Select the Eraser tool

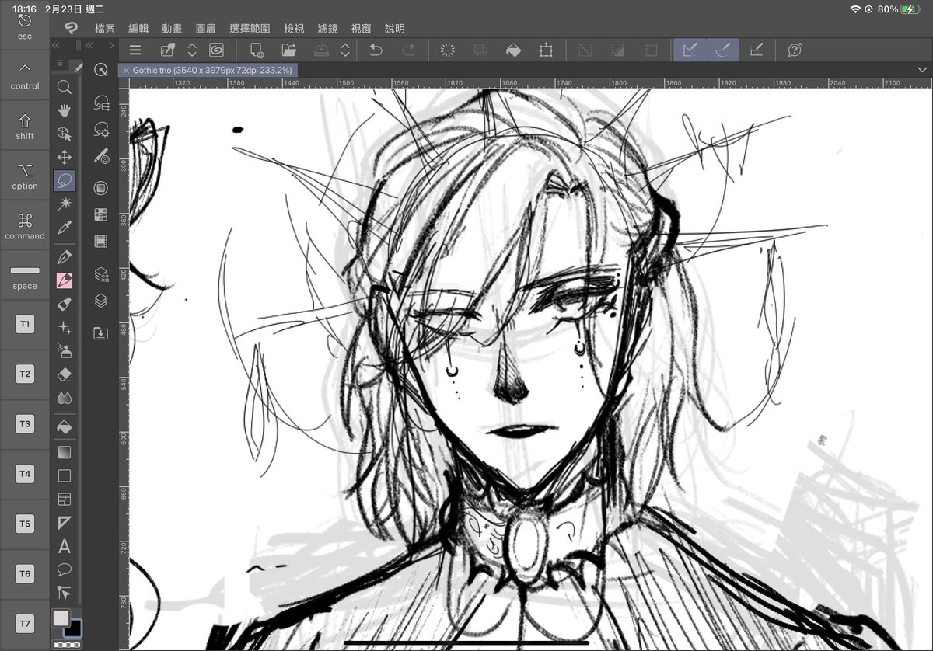point(65,374)
